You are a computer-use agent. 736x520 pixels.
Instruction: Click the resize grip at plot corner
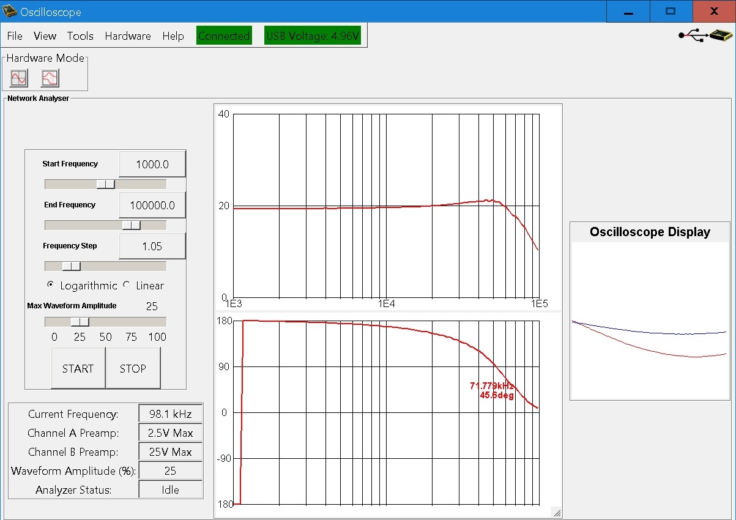click(556, 513)
